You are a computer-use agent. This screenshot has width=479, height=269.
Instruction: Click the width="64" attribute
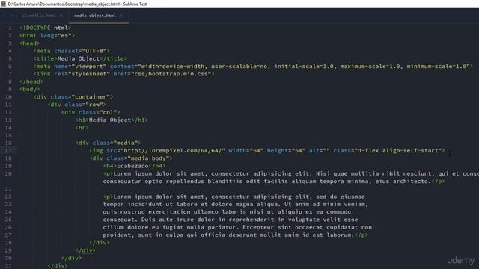[246, 151]
